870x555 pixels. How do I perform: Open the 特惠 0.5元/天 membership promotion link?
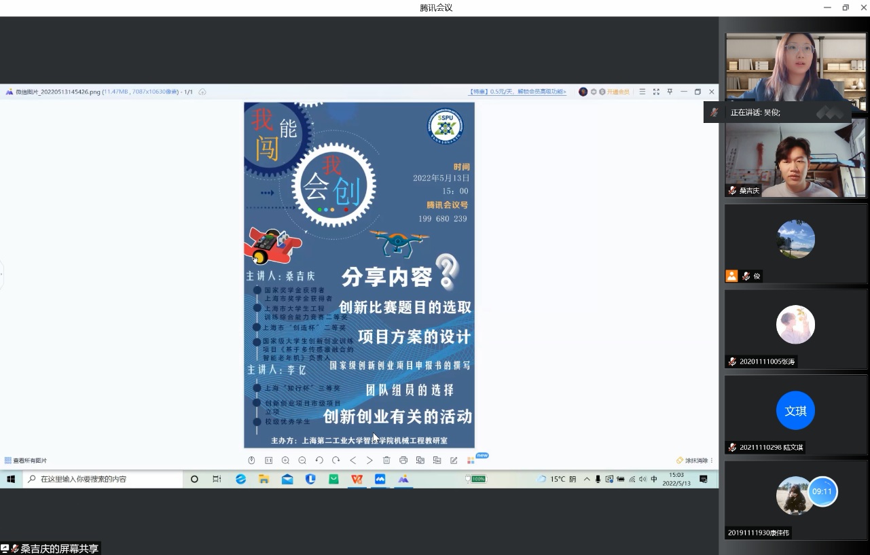[518, 92]
